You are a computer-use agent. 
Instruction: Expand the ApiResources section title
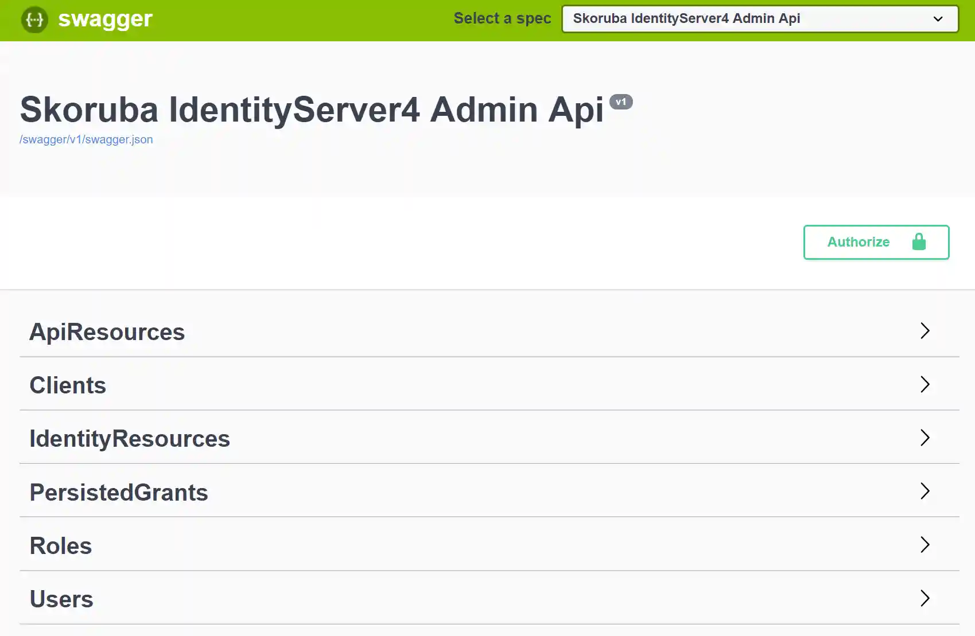coord(107,332)
